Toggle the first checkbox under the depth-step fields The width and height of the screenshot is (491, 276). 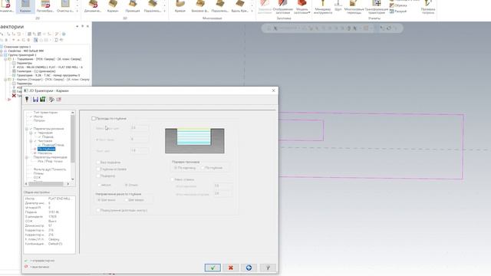click(98, 162)
